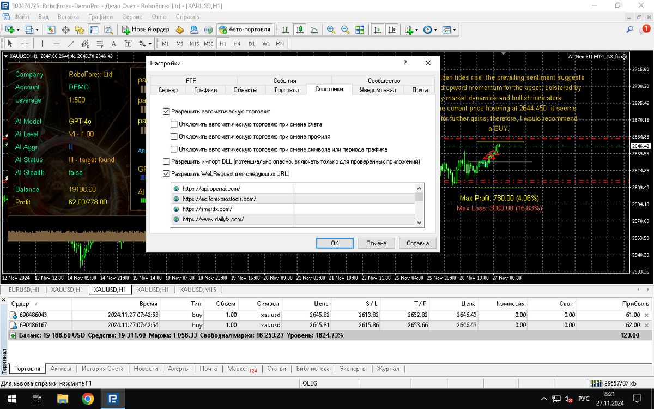Enable Разрешить импорт DLL checkbox
Screen dimensions: 654x409
pyautogui.click(x=166, y=161)
